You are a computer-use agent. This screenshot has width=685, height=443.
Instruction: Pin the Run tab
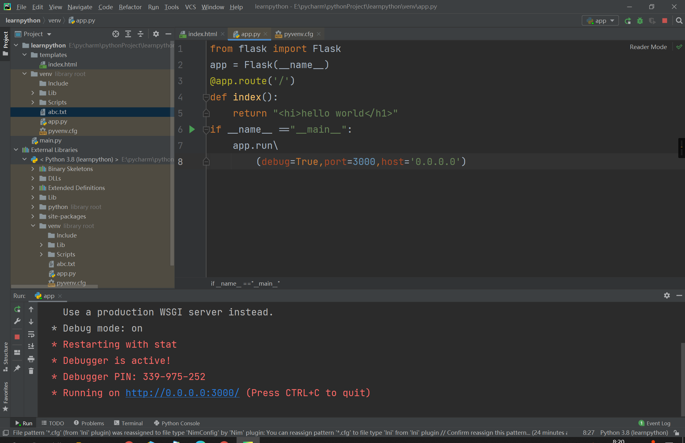17,368
